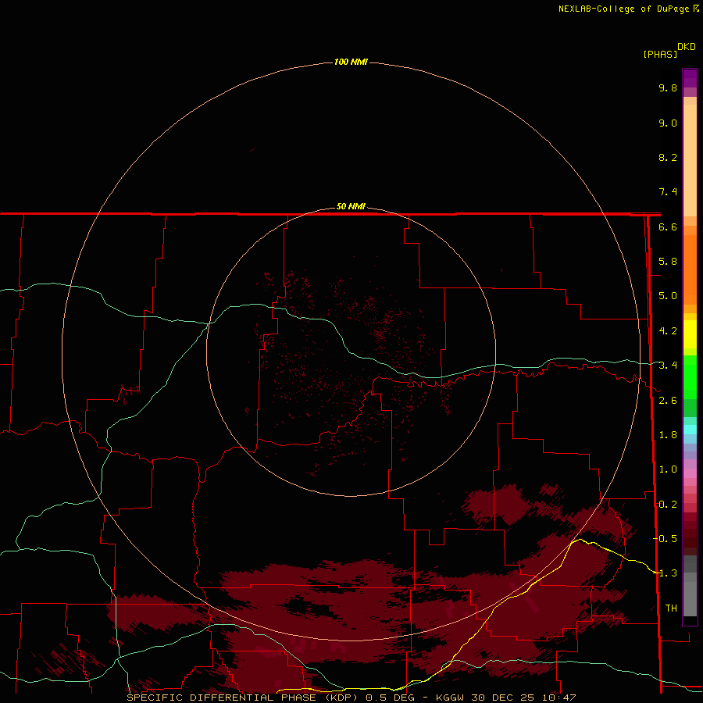Click the TH threshold label on the scale

(x=671, y=608)
